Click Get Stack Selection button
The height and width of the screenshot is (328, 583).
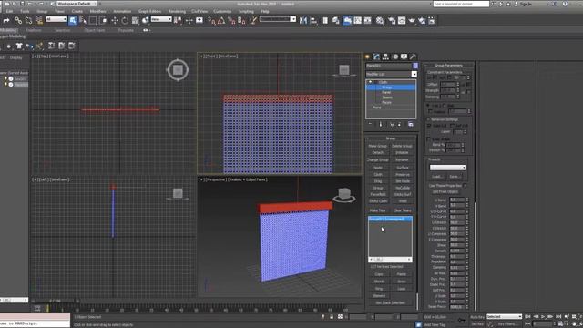coord(390,303)
